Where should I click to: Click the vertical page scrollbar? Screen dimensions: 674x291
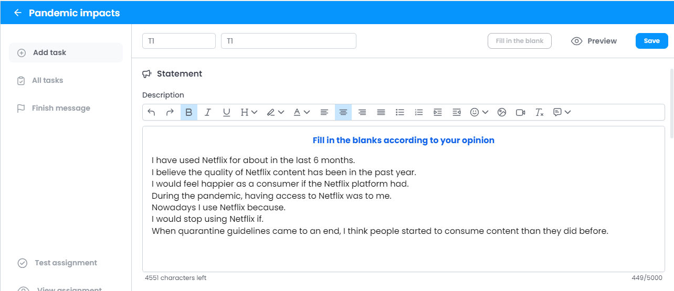pyautogui.click(x=671, y=103)
